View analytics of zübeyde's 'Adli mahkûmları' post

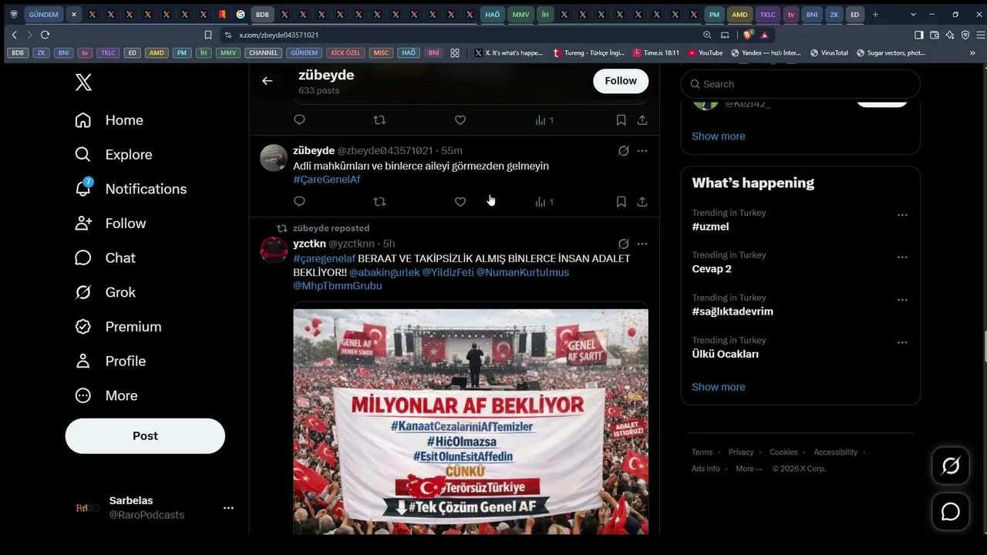(x=544, y=202)
